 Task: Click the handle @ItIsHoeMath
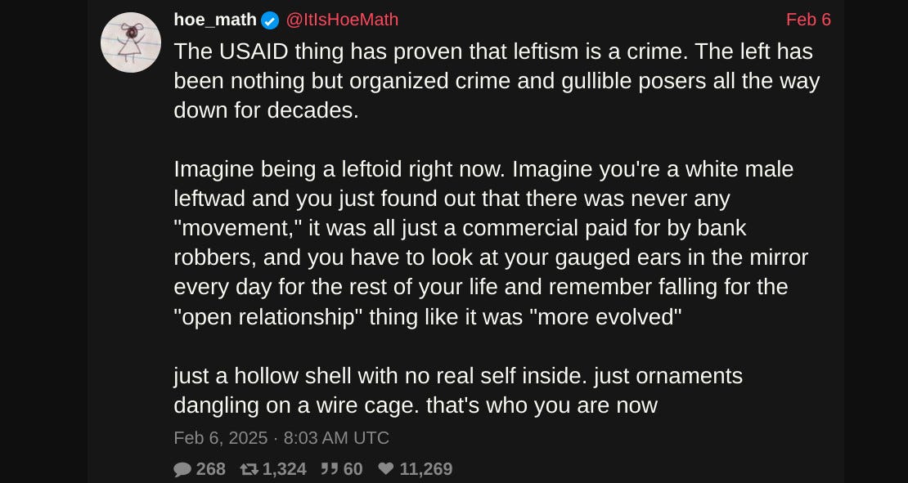click(341, 20)
